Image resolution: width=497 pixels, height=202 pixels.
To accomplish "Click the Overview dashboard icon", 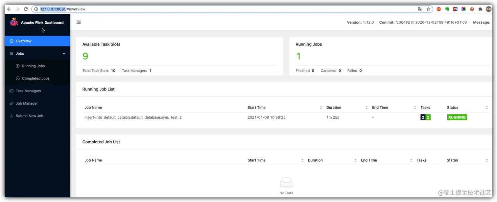I will coord(12,41).
